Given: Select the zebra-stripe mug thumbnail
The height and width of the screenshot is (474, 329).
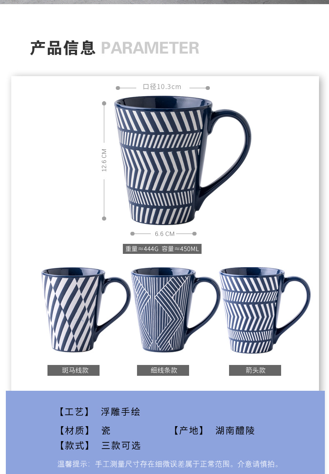Looking at the screenshot, I should coord(86,310).
